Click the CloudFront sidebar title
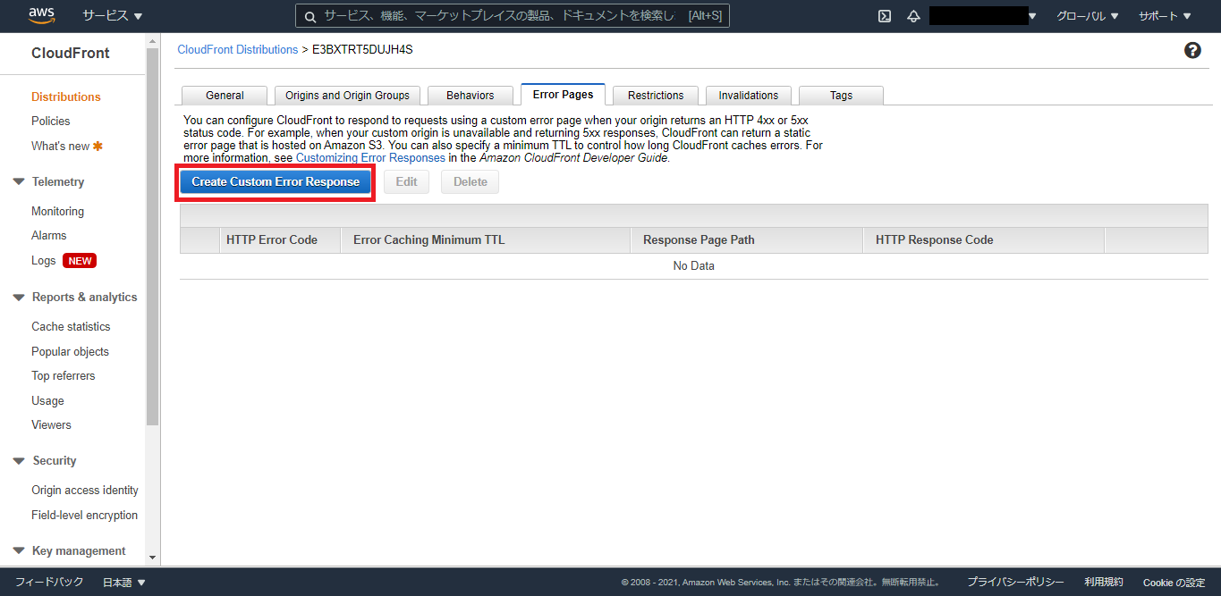Screen dimensions: 1221x596 tap(71, 53)
